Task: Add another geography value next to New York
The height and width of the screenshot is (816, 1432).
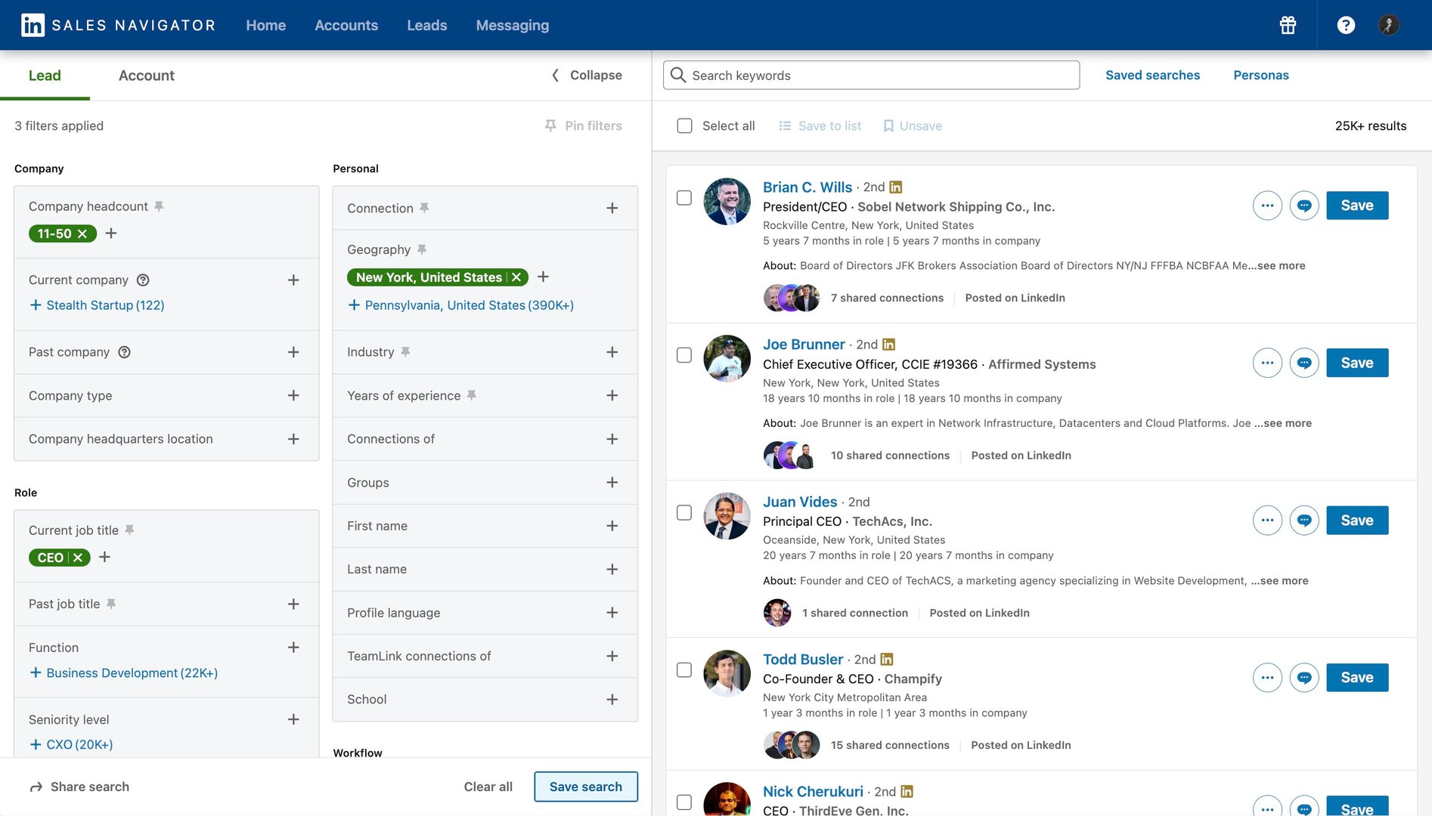Action: [x=543, y=277]
